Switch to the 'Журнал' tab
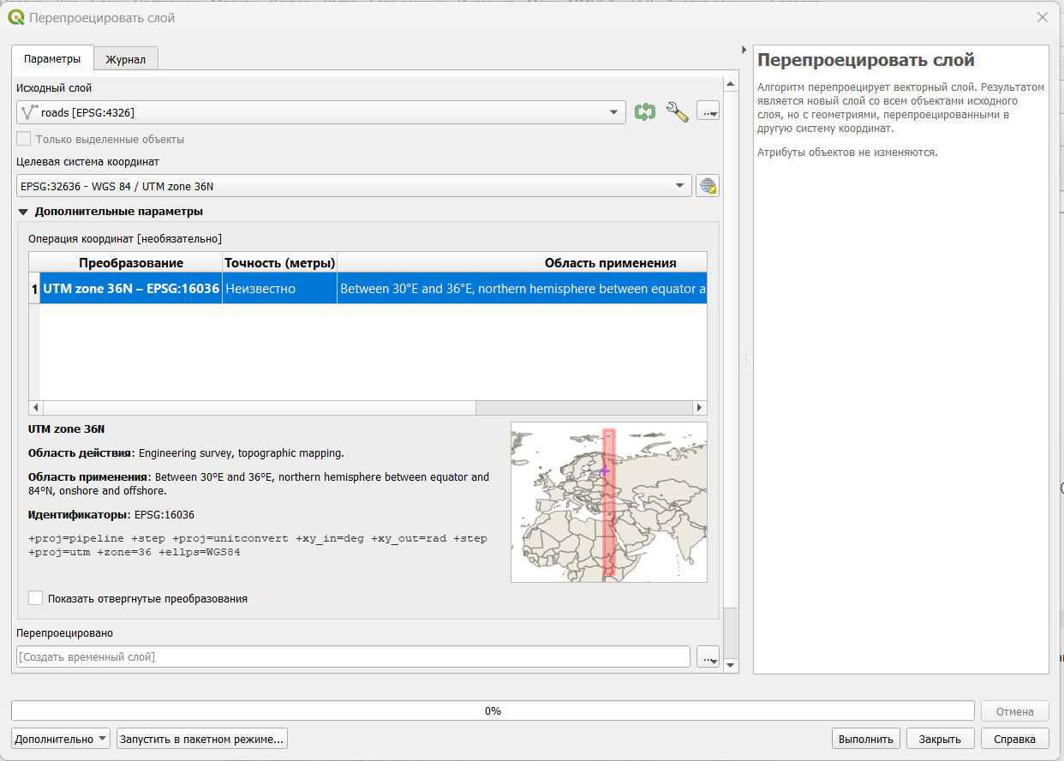1064x761 pixels. pos(126,60)
